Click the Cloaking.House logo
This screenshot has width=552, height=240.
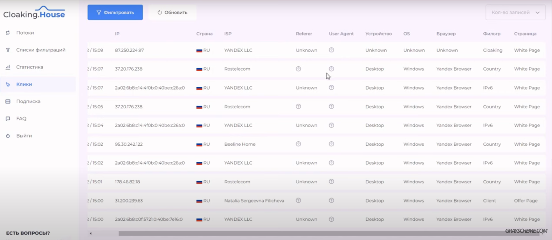[x=34, y=12]
